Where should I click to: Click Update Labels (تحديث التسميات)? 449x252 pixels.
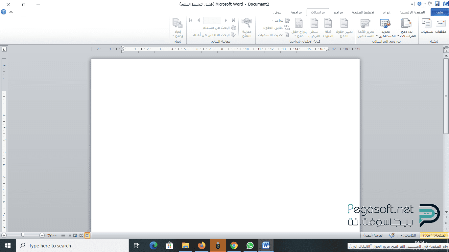coord(273,35)
